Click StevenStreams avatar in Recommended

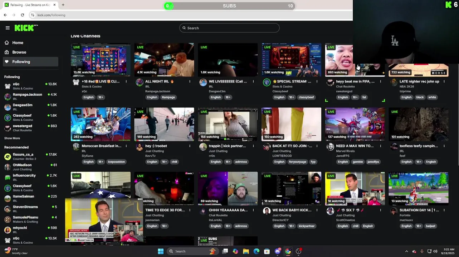[8, 209]
